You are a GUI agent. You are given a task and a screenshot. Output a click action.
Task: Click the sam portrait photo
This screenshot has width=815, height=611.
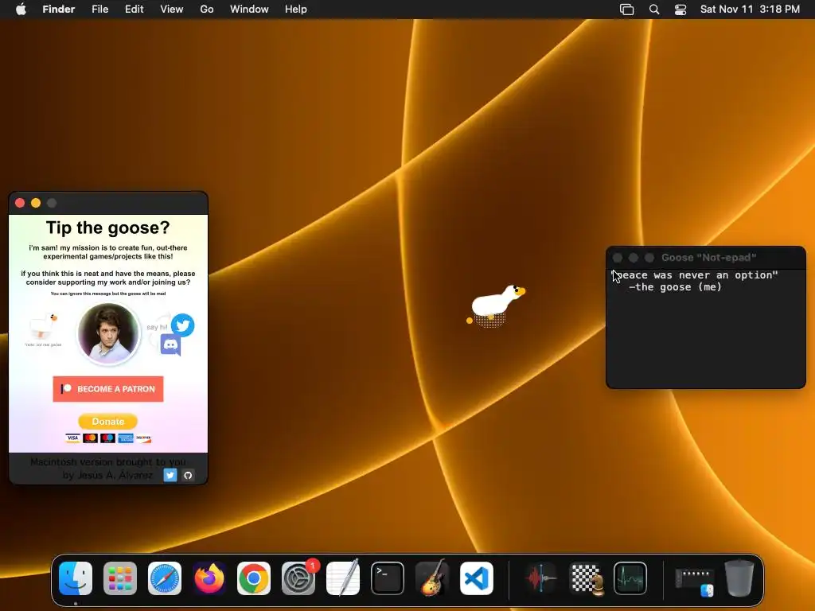click(x=108, y=333)
